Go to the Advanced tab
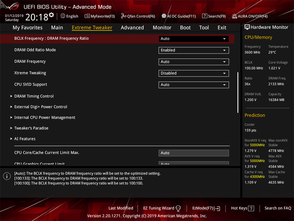 pos(132,28)
